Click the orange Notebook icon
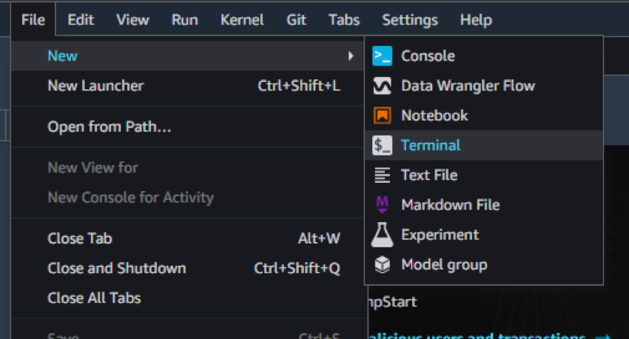The image size is (629, 339). tap(382, 115)
